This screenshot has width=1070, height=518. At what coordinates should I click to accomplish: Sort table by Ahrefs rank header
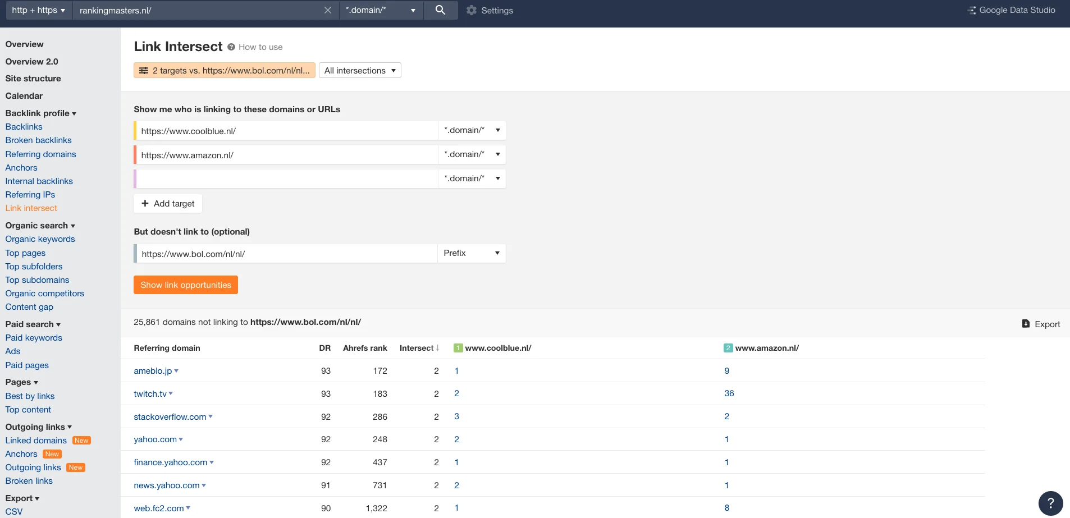coord(365,348)
